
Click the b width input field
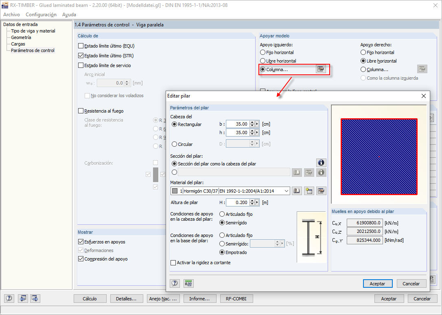pos(238,124)
